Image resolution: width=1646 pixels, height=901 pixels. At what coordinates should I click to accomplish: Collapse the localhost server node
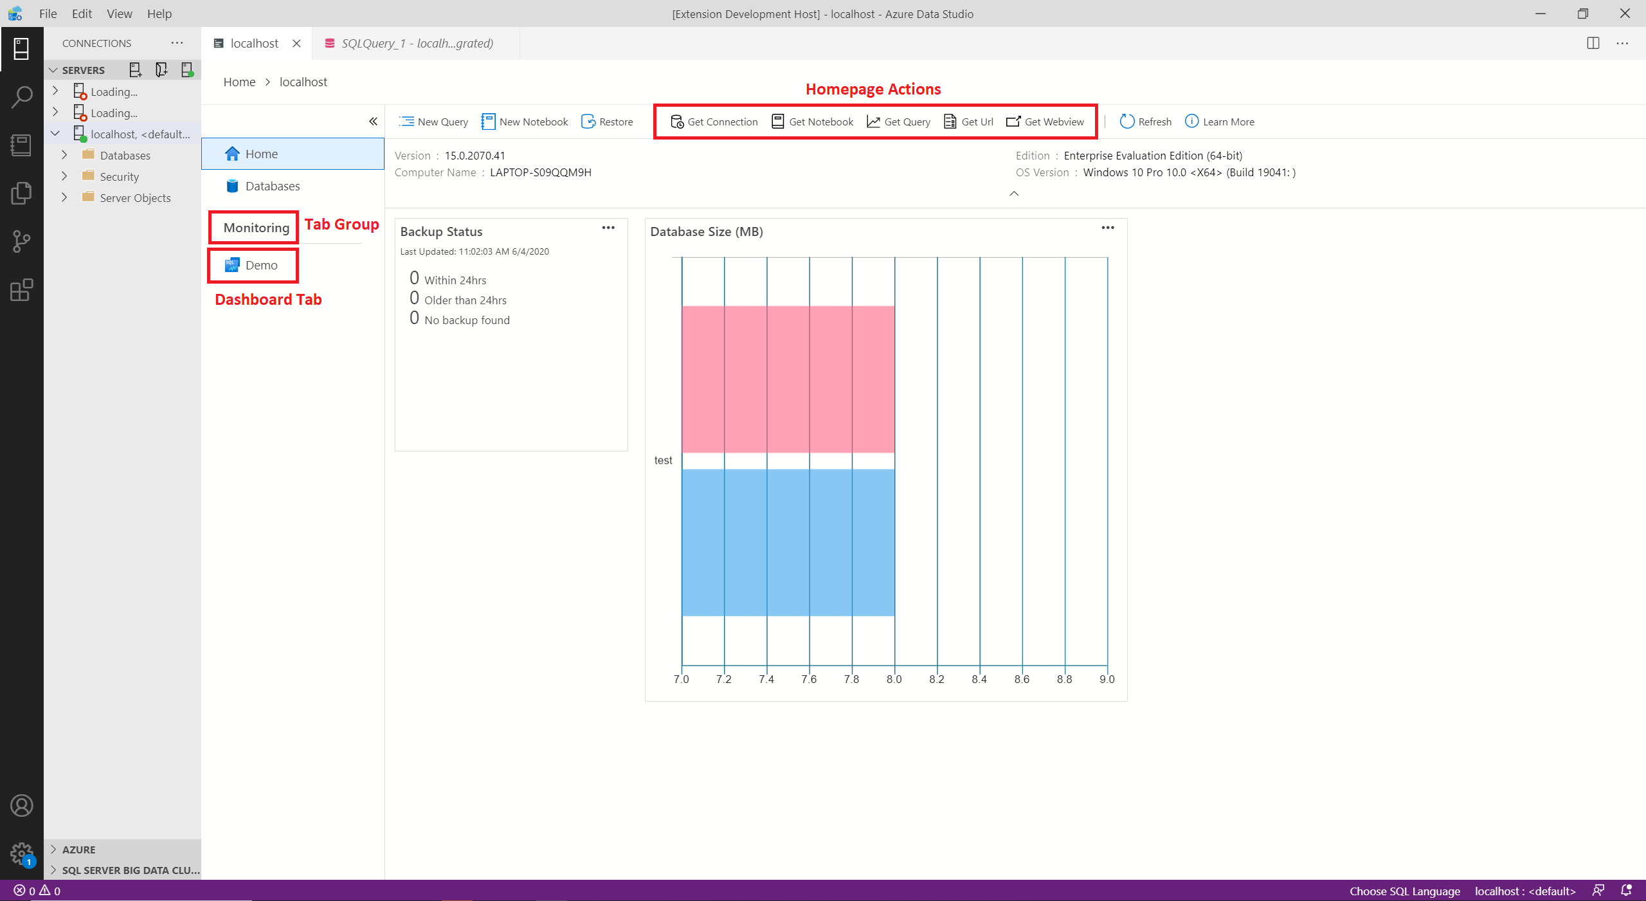point(55,134)
